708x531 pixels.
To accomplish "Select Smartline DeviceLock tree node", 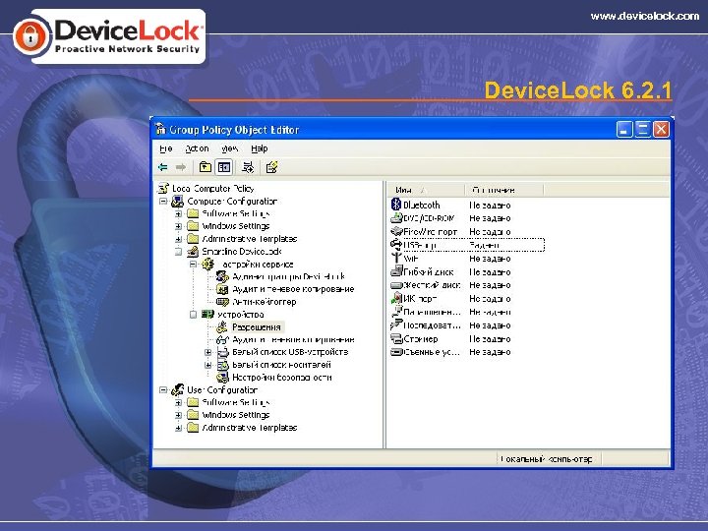I will (242, 252).
